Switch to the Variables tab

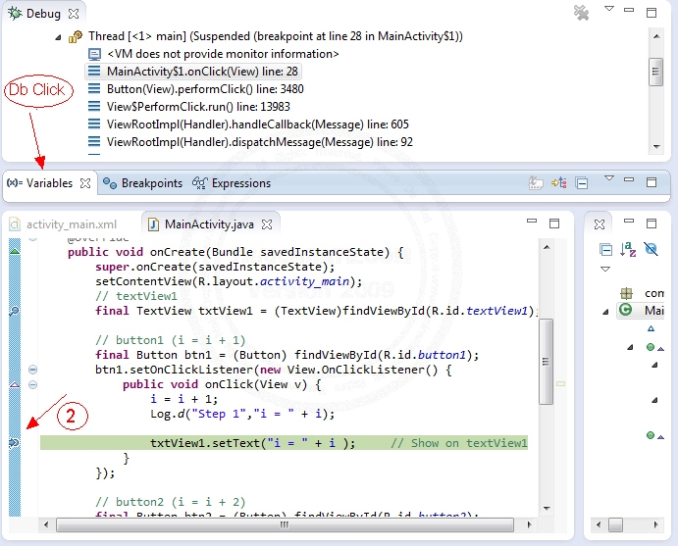(x=49, y=183)
